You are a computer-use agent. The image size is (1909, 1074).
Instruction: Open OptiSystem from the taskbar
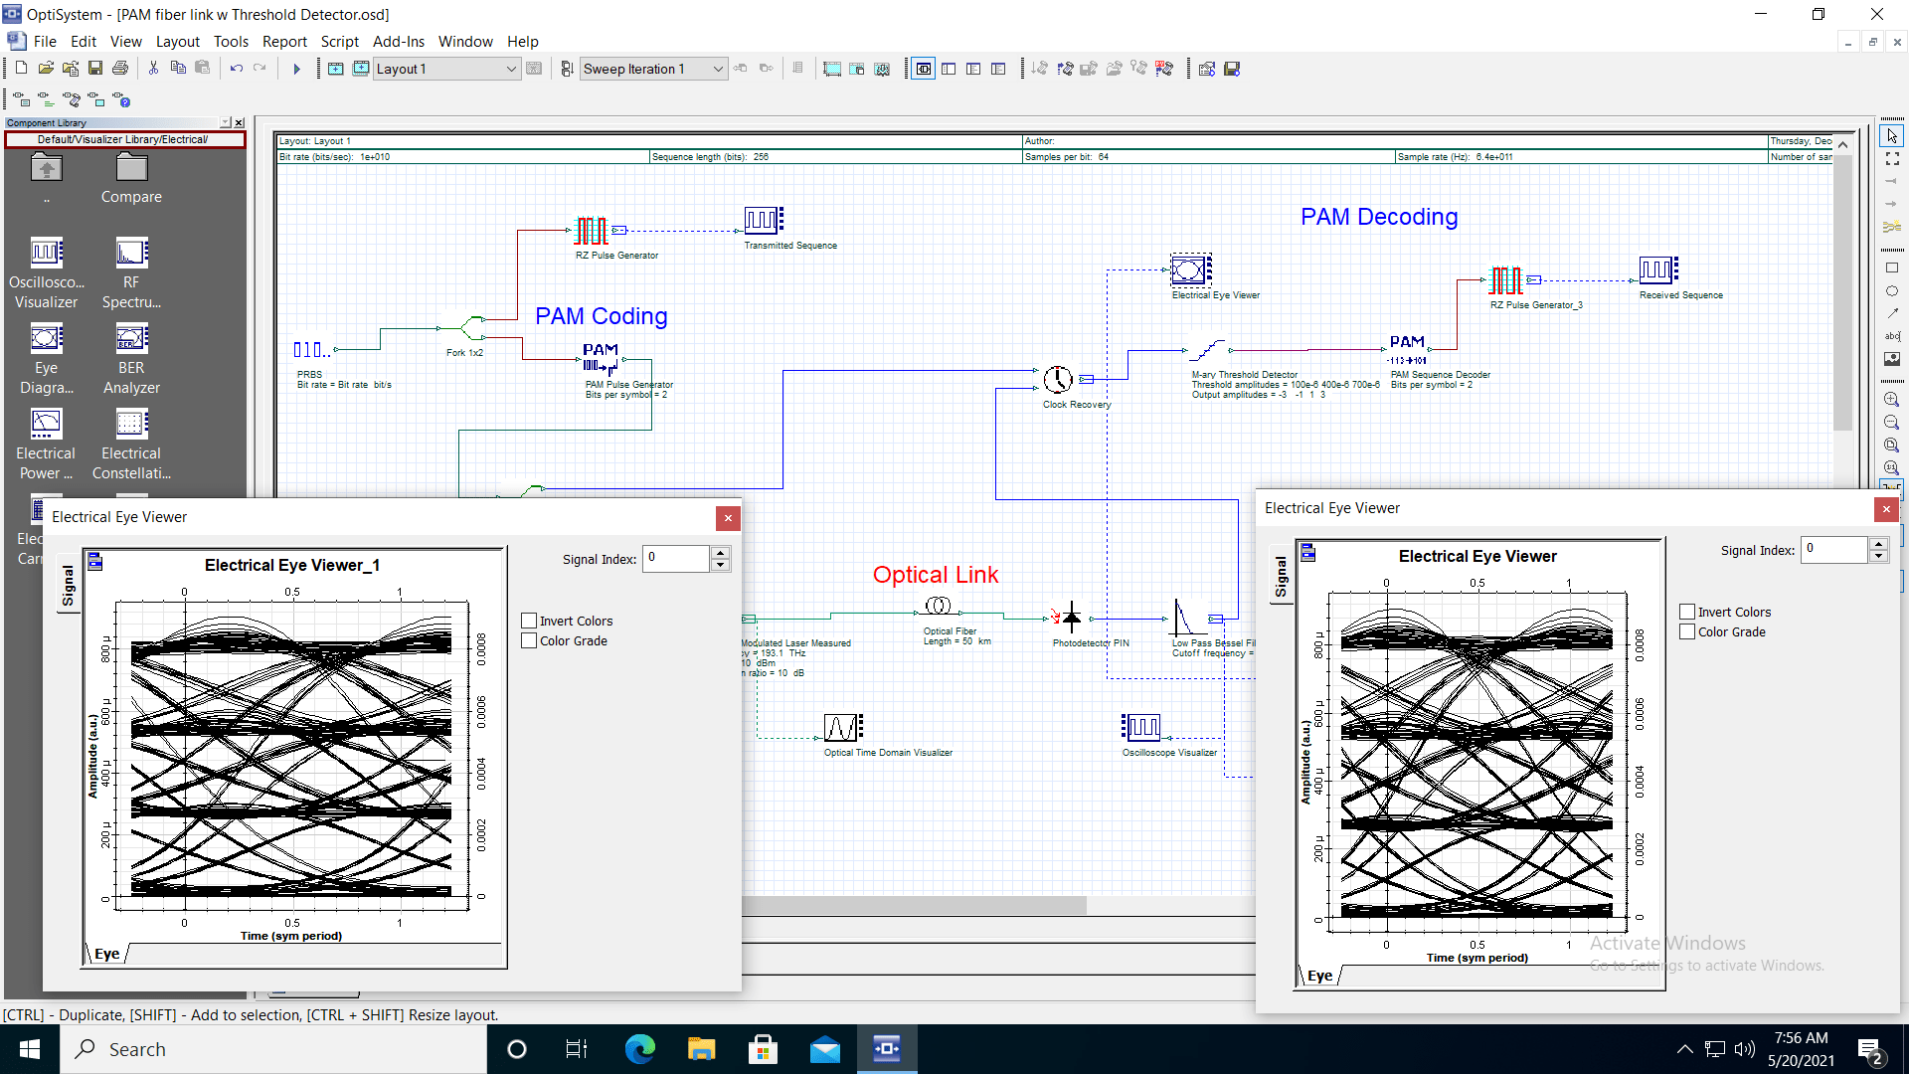click(x=887, y=1048)
